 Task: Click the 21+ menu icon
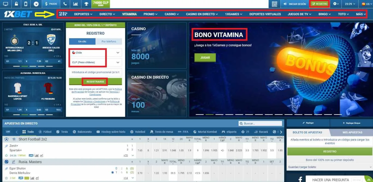(63, 14)
